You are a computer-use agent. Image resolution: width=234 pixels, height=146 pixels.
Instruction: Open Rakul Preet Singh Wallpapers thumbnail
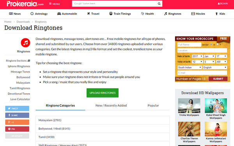[216, 106]
